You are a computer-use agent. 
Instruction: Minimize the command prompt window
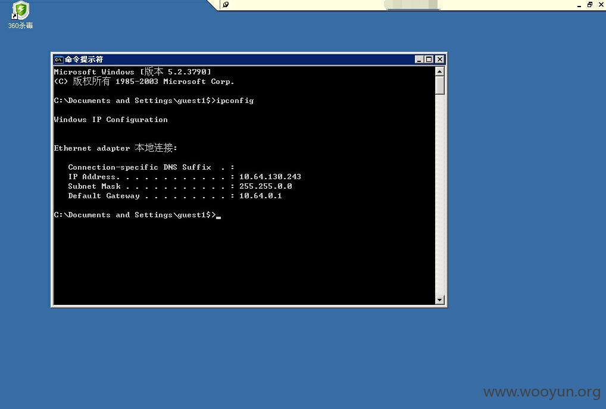point(419,59)
